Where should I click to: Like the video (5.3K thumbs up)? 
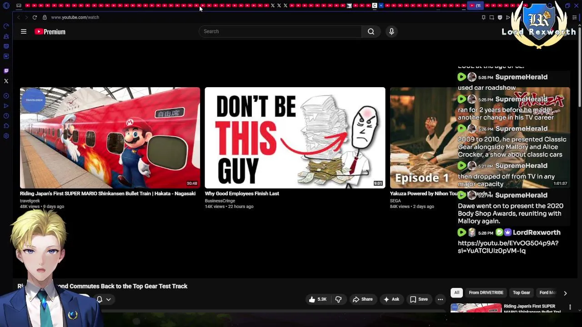click(318, 299)
